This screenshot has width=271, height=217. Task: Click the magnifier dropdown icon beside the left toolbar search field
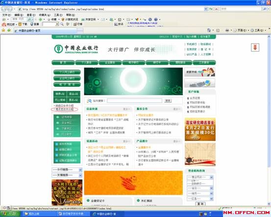coord(29,20)
